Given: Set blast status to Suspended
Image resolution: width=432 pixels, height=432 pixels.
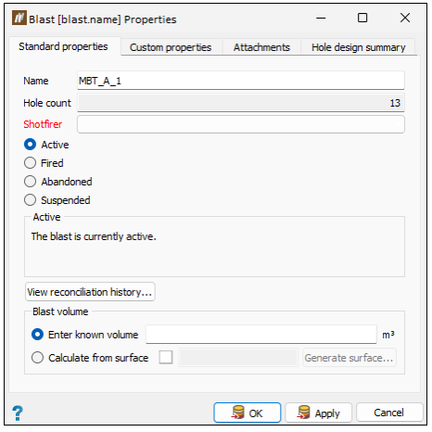Looking at the screenshot, I should pos(30,200).
